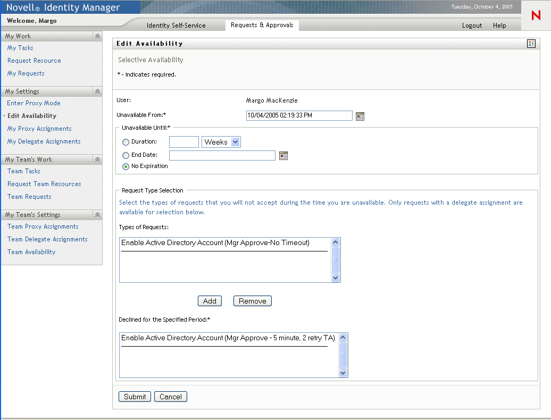Open calendar picker for Unavailable From date
The image size is (551, 420).
(x=360, y=116)
